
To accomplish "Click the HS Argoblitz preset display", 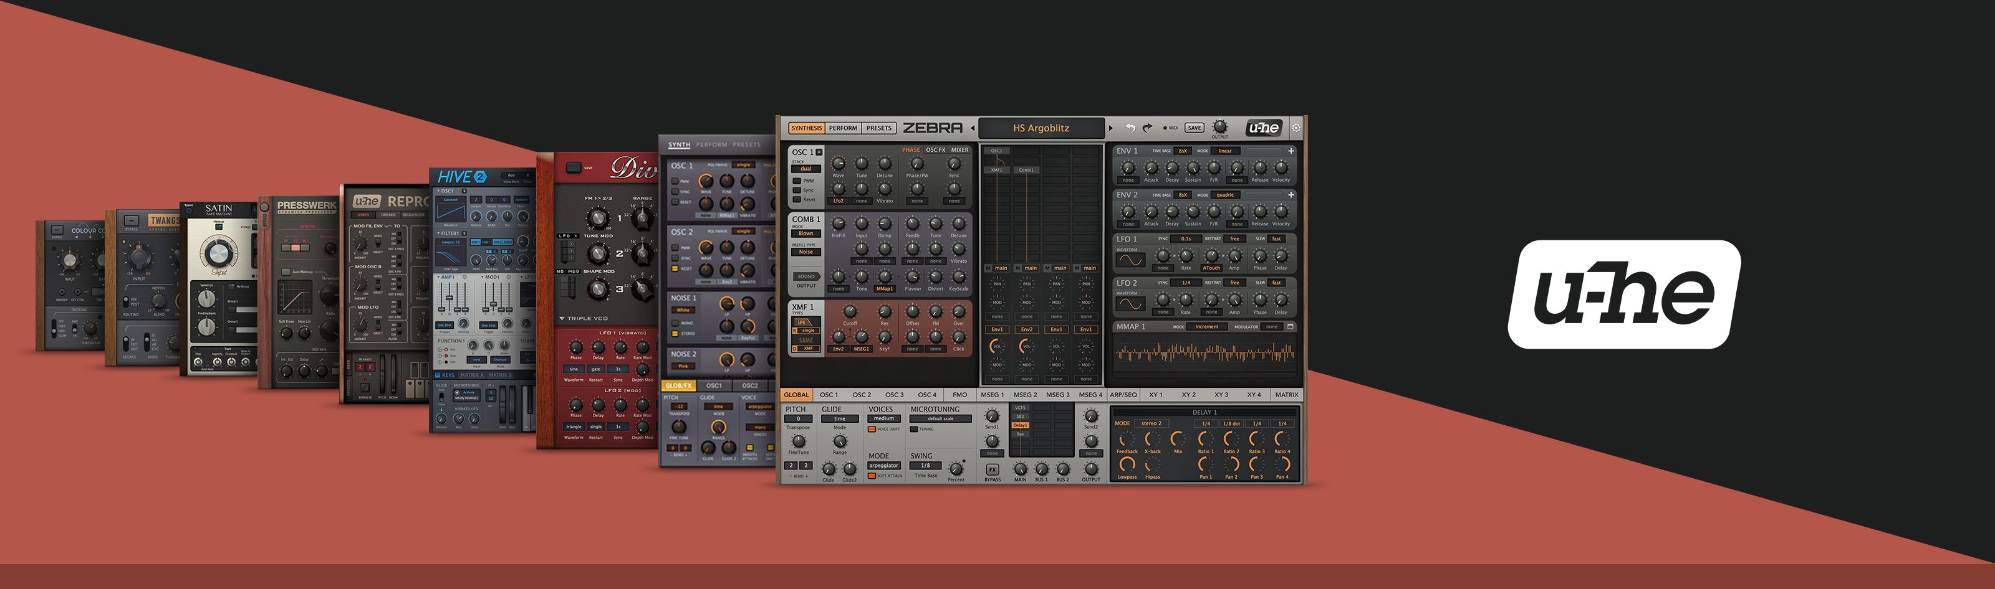I will pos(1042,128).
